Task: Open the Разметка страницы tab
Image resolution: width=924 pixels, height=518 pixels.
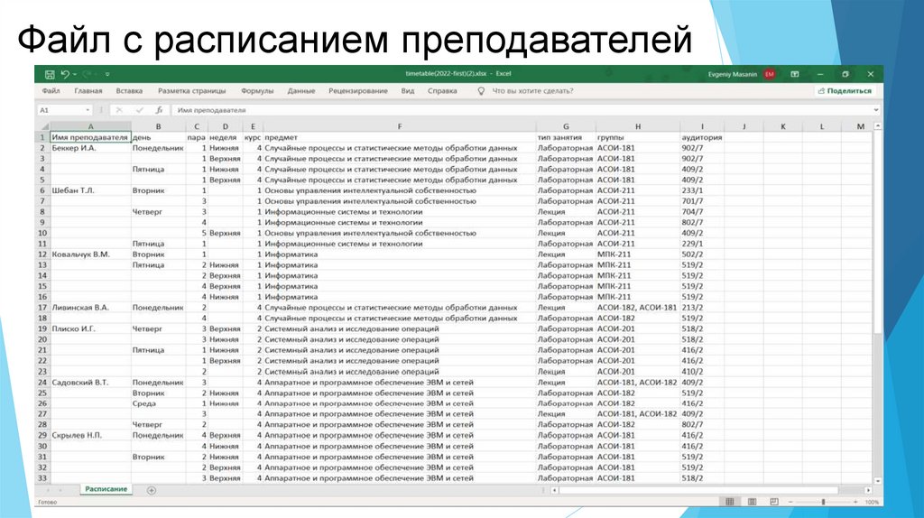Action: pyautogui.click(x=191, y=91)
